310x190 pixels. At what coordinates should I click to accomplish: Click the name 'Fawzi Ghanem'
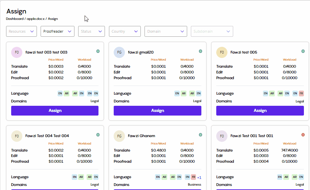pyautogui.click(x=141, y=136)
